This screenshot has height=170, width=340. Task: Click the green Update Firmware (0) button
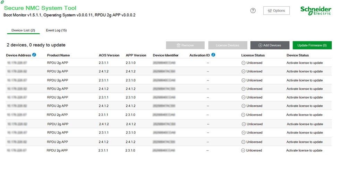(x=312, y=45)
